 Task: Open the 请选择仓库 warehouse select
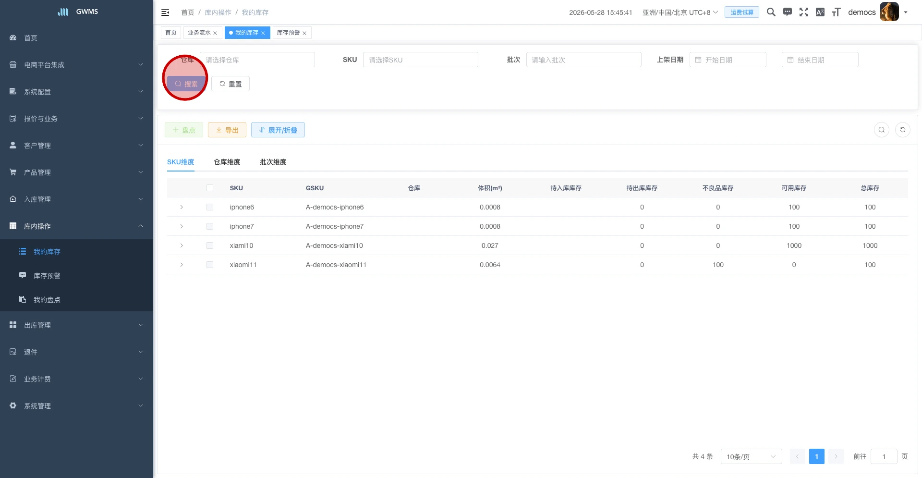pos(257,60)
